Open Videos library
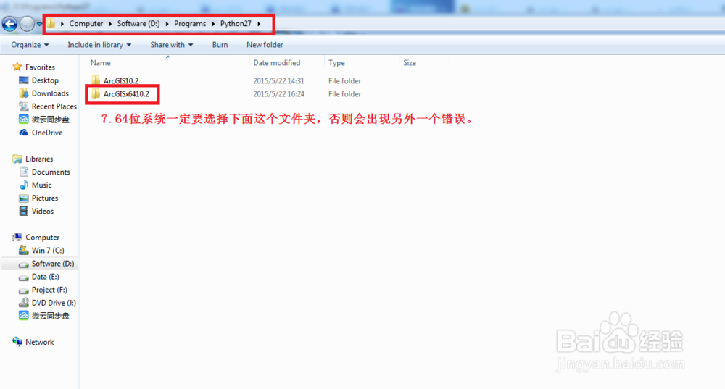725x389 pixels. pos(43,211)
